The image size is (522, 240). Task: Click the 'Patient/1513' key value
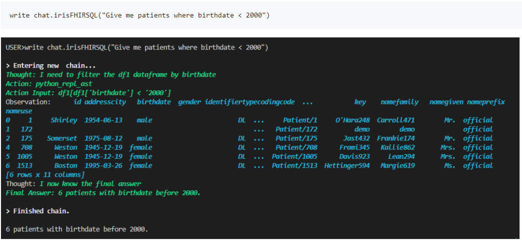[295, 166]
